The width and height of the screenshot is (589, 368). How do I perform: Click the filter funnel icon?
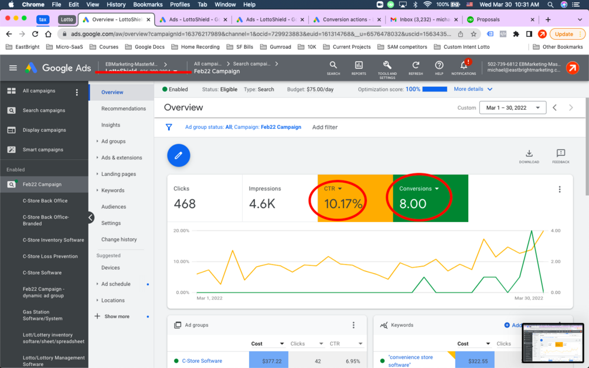(x=169, y=127)
